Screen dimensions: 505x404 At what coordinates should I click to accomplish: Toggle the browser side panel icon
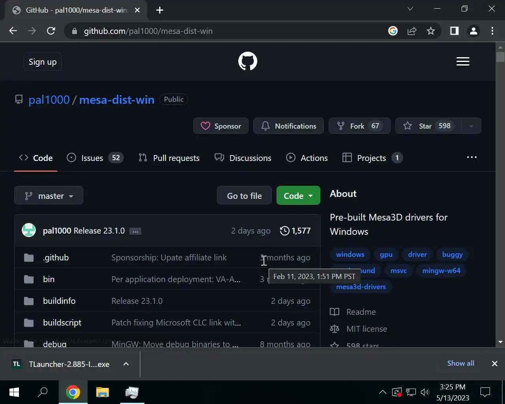click(454, 31)
